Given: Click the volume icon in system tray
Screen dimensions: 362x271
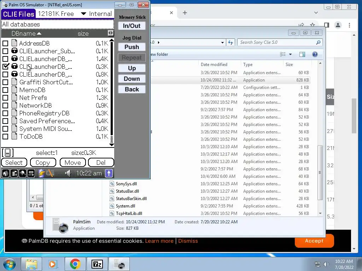Looking at the screenshot, I should pos(326,264).
